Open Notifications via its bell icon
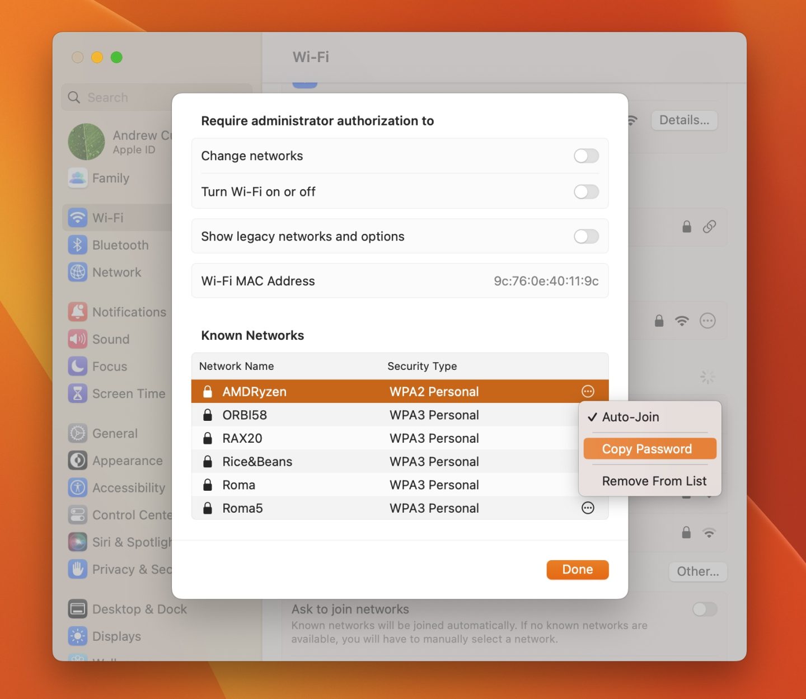The image size is (806, 699). [x=77, y=312]
